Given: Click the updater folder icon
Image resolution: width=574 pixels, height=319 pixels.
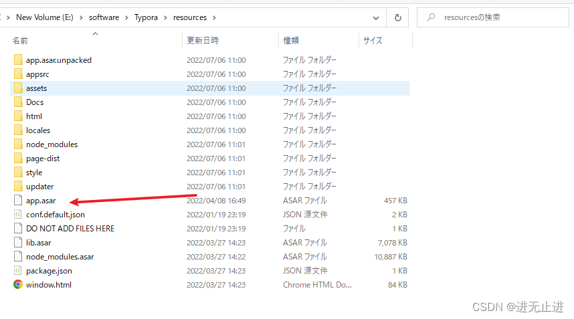Looking at the screenshot, I should point(18,186).
